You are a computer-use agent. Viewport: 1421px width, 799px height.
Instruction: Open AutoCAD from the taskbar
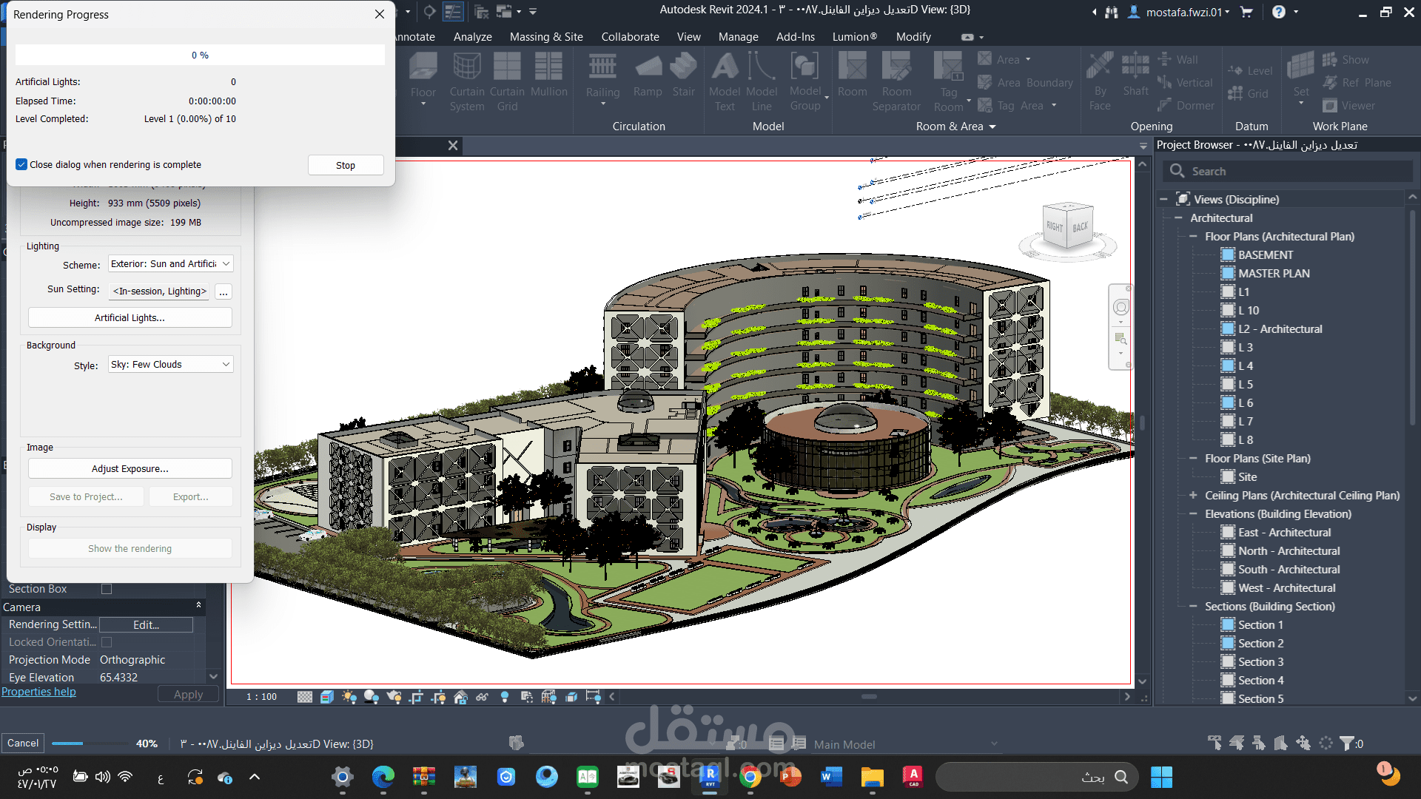(913, 777)
